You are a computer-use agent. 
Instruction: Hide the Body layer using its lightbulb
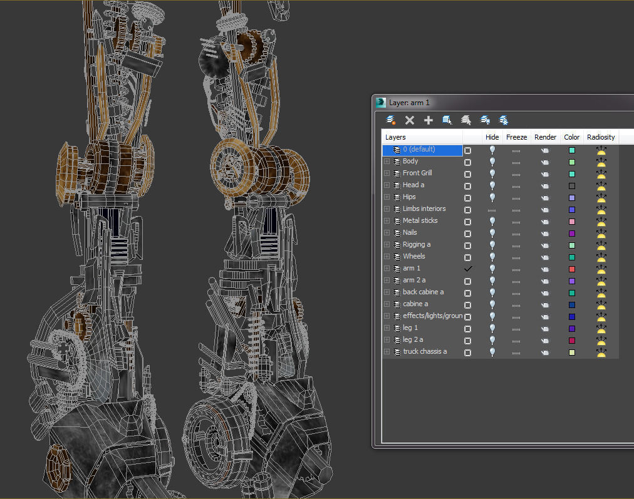click(492, 162)
